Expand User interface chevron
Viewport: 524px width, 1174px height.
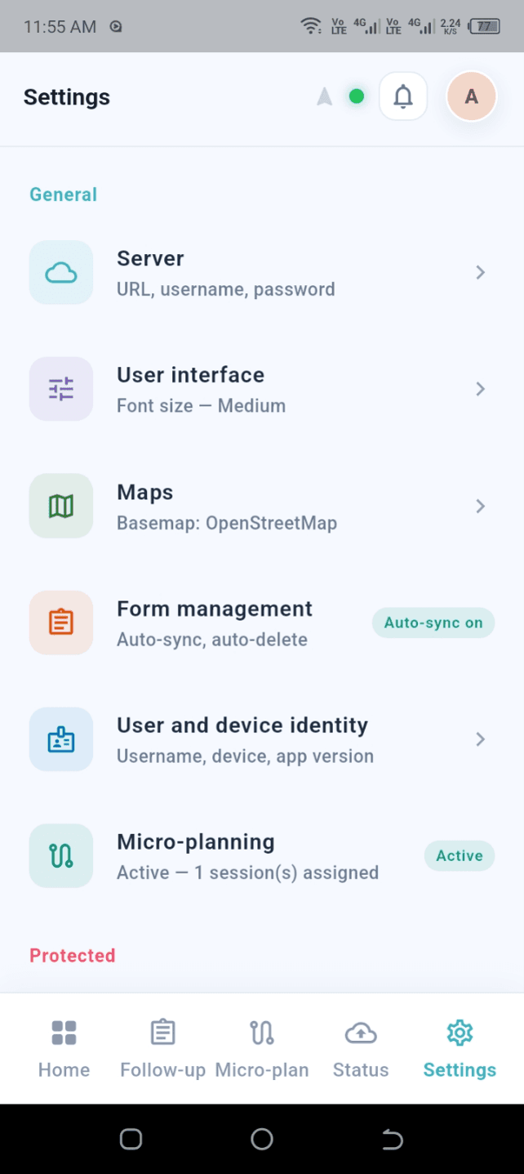click(x=481, y=389)
